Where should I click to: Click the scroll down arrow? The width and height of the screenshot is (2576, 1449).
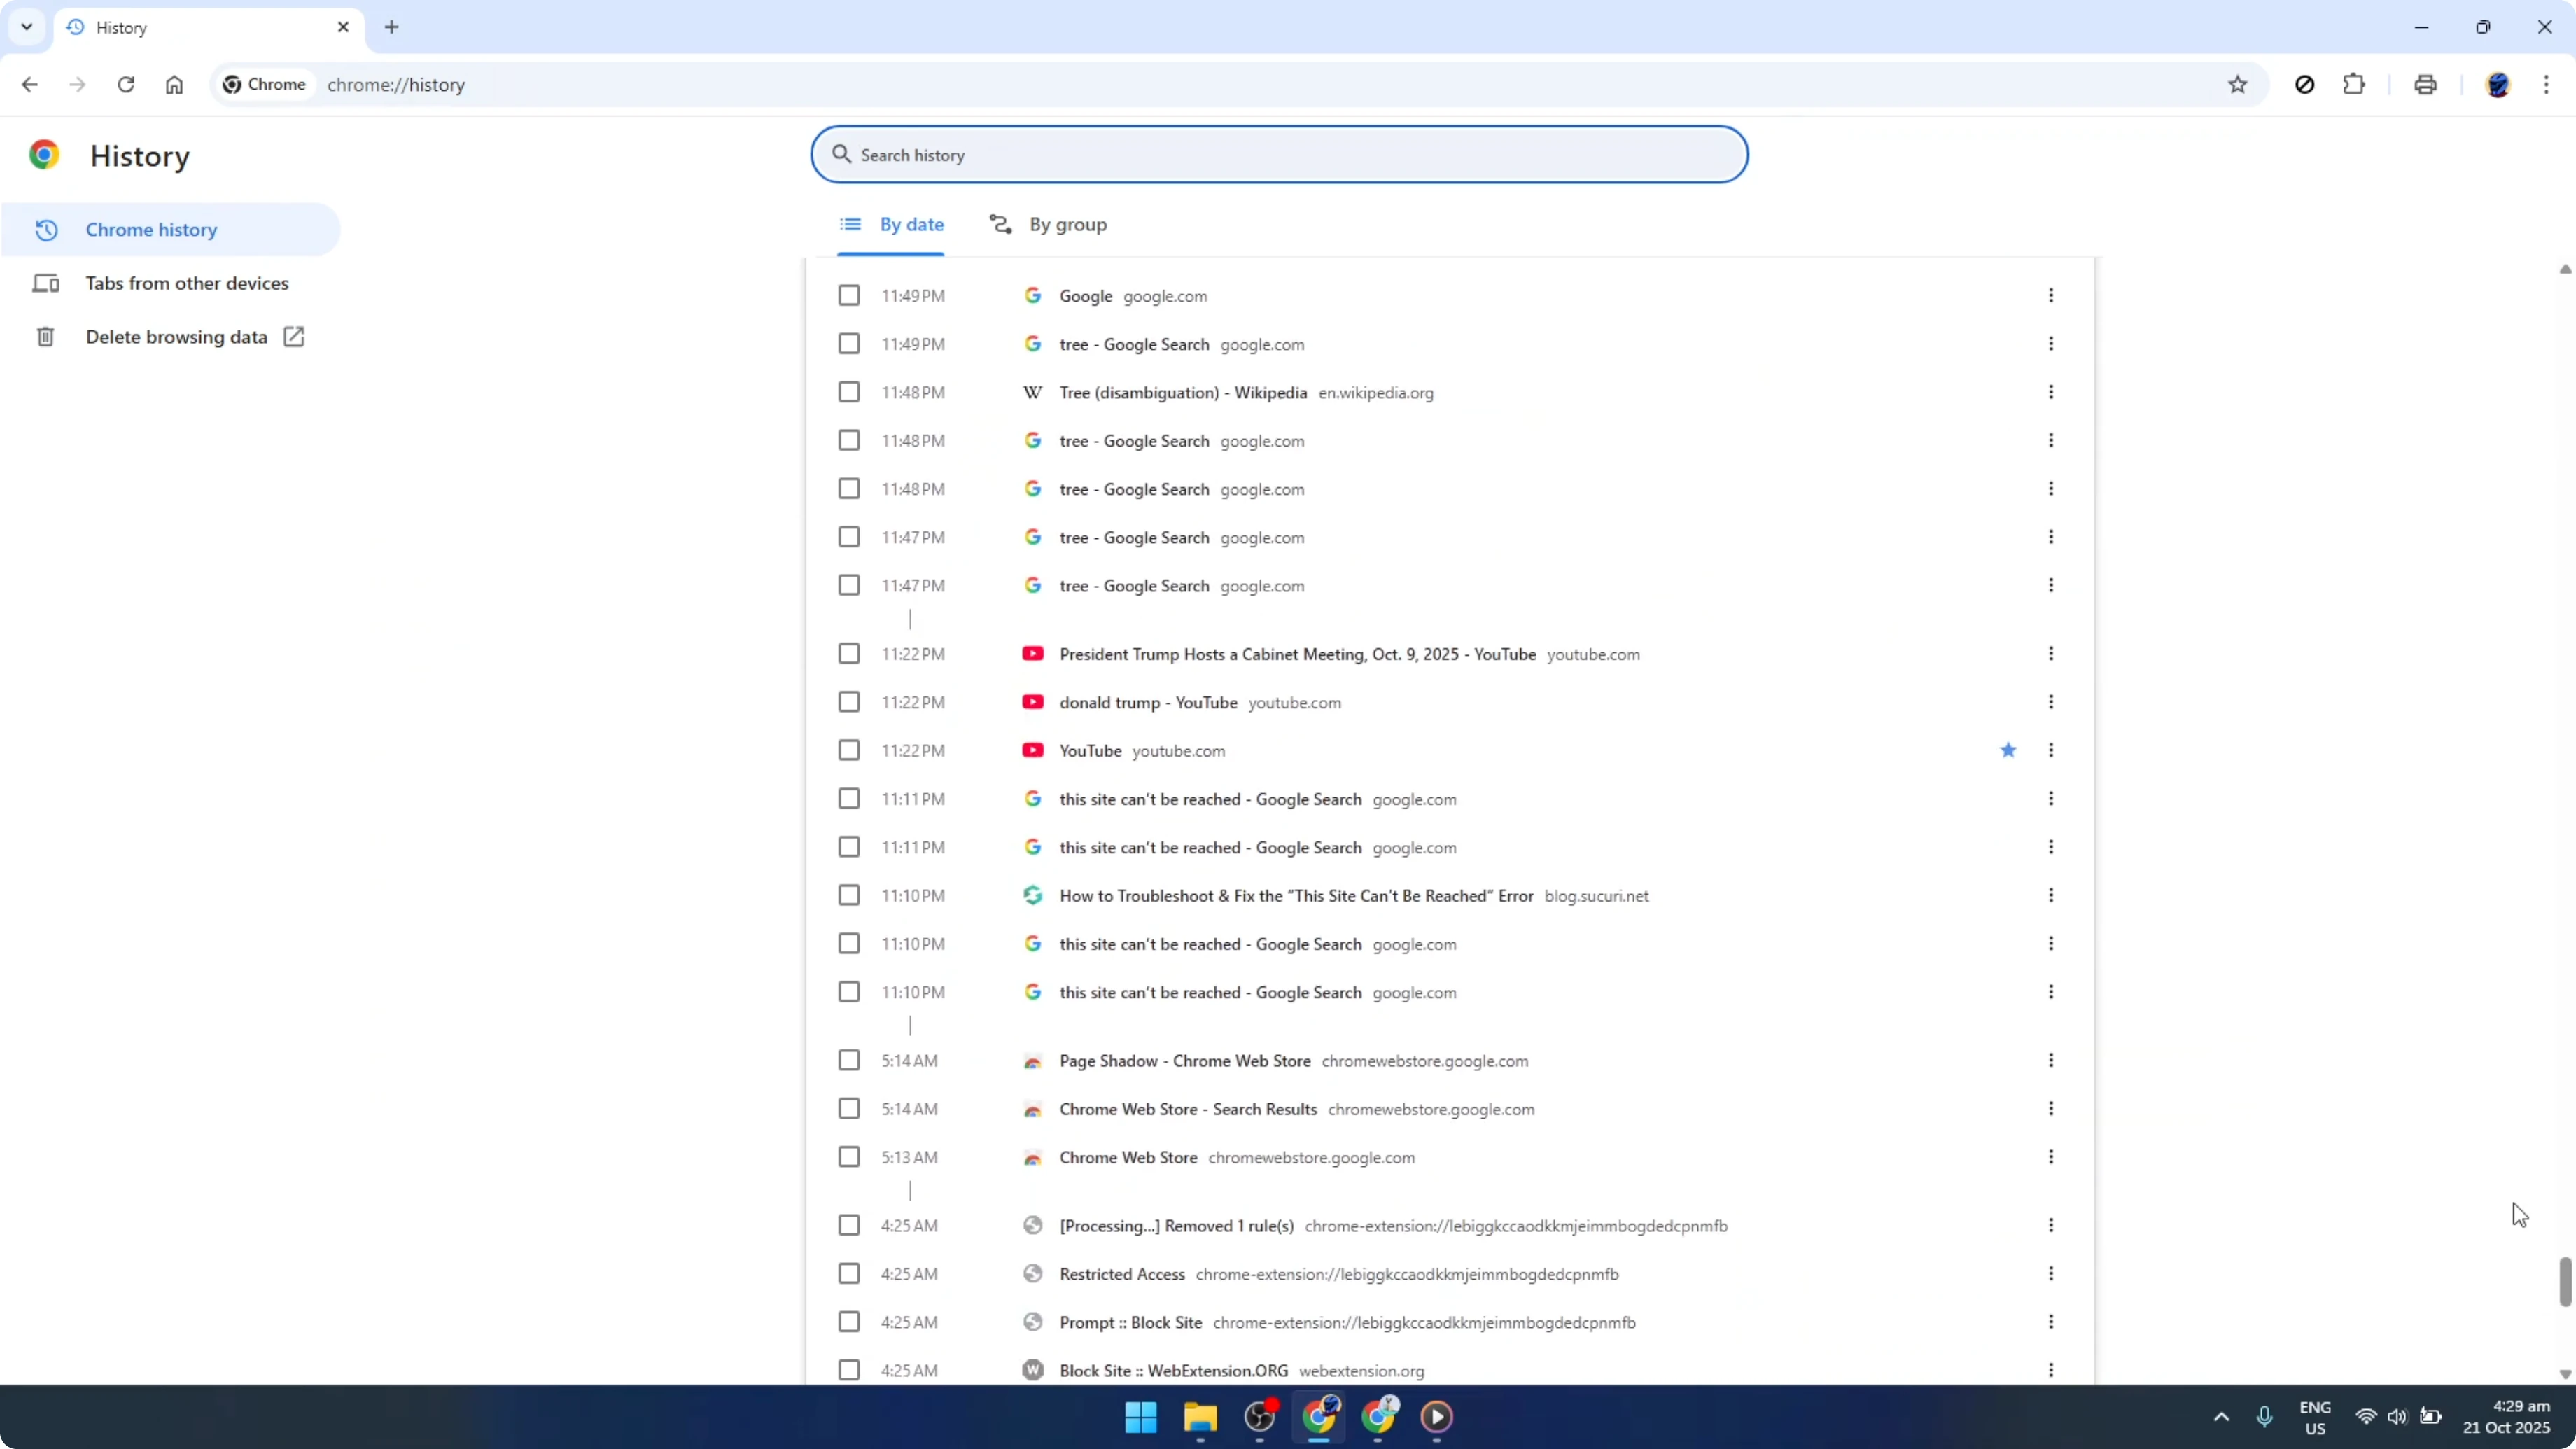pyautogui.click(x=2565, y=1374)
